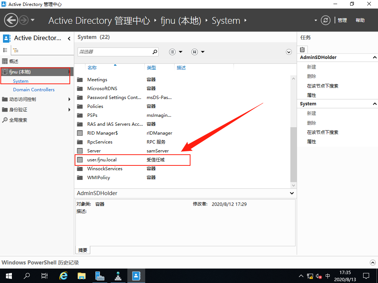The height and width of the screenshot is (283, 378).
Task: Expand the filter criteria chevron button
Action: tap(289, 52)
